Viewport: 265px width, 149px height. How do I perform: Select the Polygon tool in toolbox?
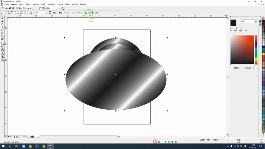(x=2, y=36)
